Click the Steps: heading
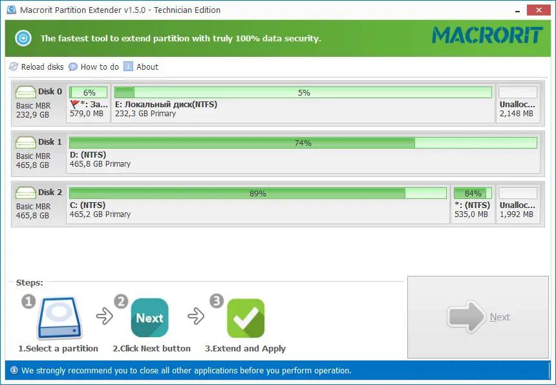This screenshot has width=556, height=385. point(30,283)
